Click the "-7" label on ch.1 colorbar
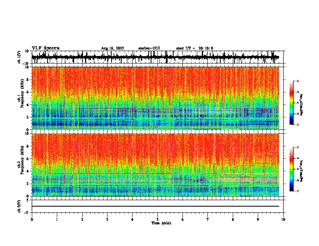 [x=297, y=125]
